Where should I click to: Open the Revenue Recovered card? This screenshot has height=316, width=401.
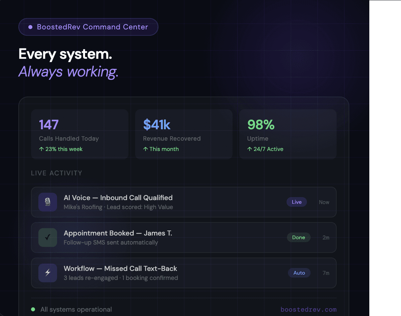(x=184, y=134)
